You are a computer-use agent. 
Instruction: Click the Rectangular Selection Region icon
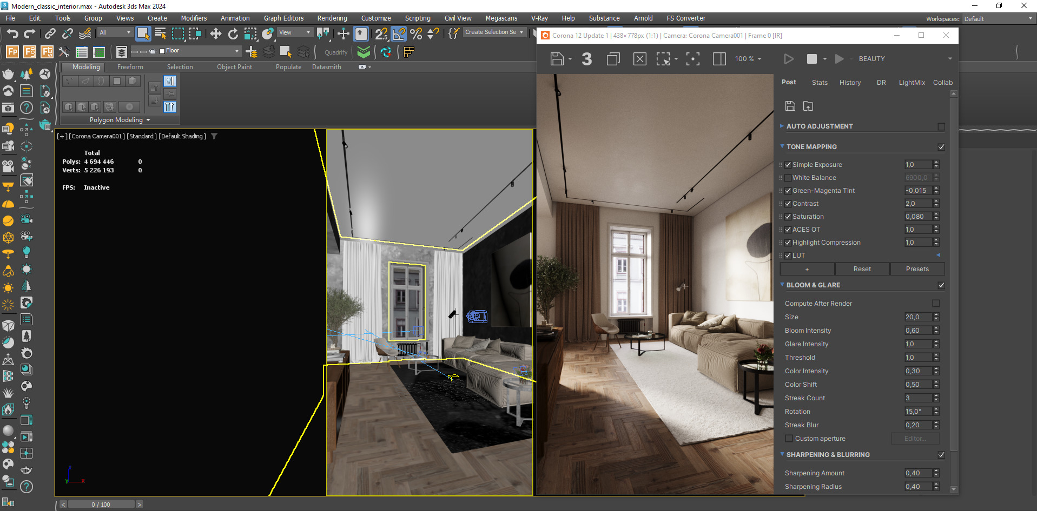[177, 34]
